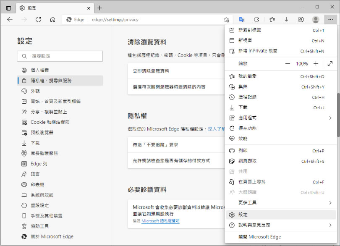The image size is (340, 246).
Task: Click 允許網站檢查您是否有儲存的付款方式 row
Action: pyautogui.click(x=176, y=161)
